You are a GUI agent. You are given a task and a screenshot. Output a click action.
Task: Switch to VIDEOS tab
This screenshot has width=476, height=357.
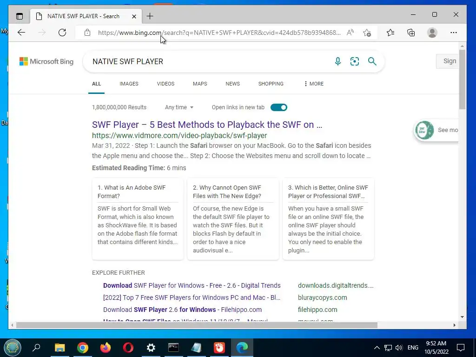tap(165, 84)
